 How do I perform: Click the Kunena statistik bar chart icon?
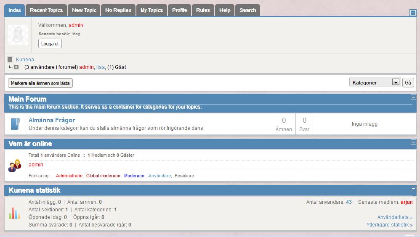tap(15, 213)
